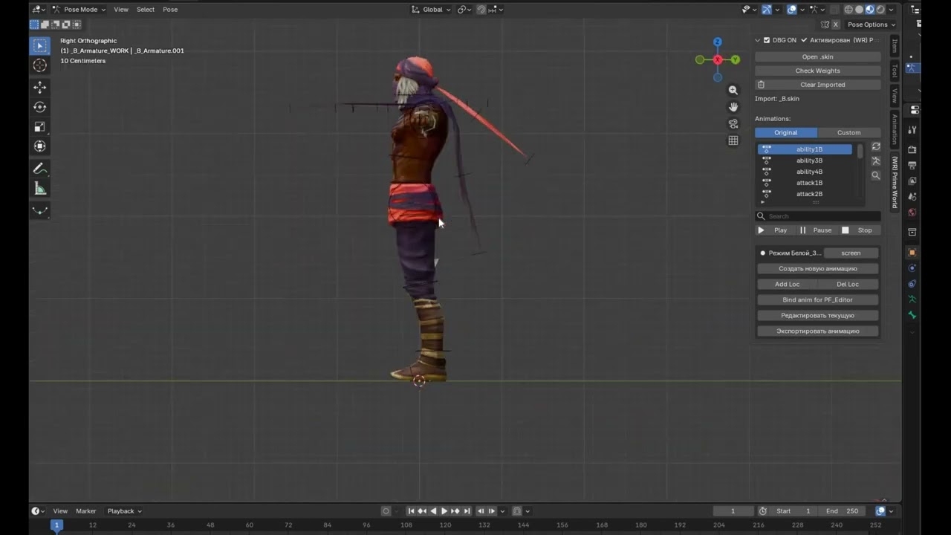Toggle Режим Белой radio option
This screenshot has width=951, height=535.
pyautogui.click(x=762, y=253)
